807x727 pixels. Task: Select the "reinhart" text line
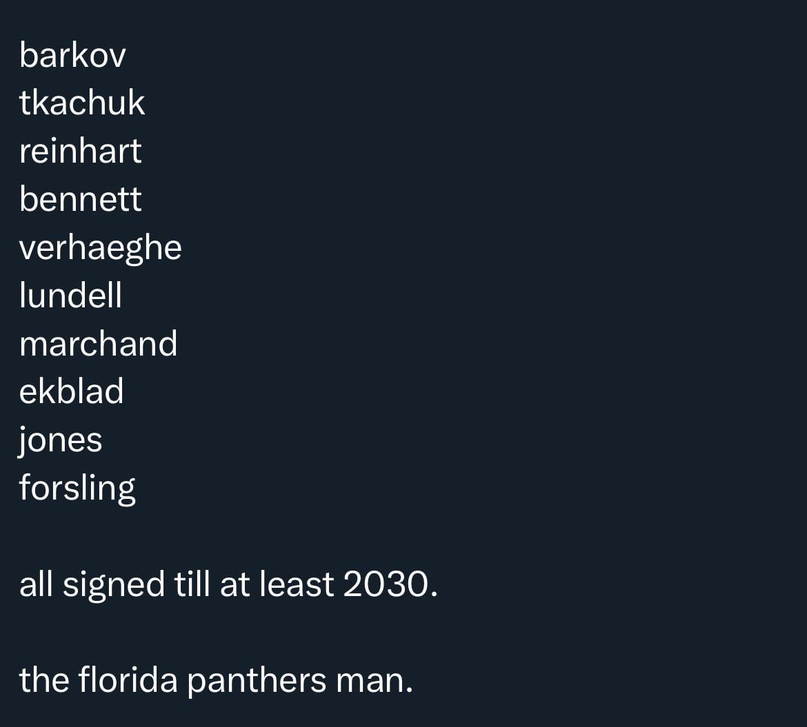[x=80, y=151]
